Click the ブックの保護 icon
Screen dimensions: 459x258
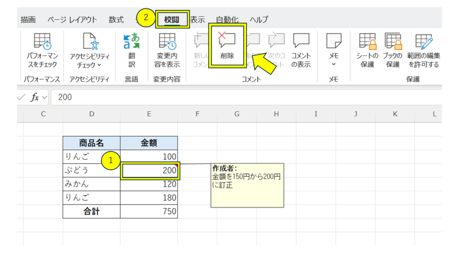point(393,43)
